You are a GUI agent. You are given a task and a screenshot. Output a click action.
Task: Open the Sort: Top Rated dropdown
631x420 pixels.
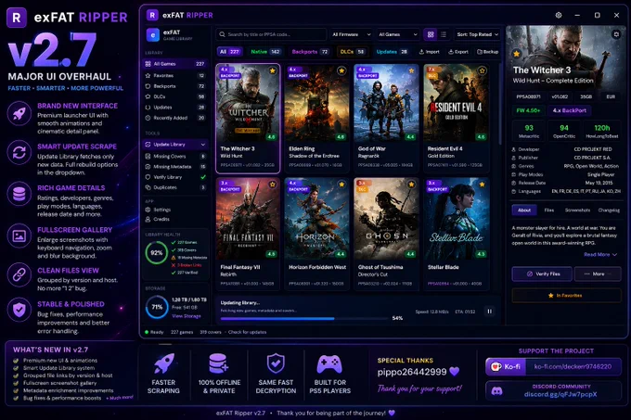[x=477, y=34]
